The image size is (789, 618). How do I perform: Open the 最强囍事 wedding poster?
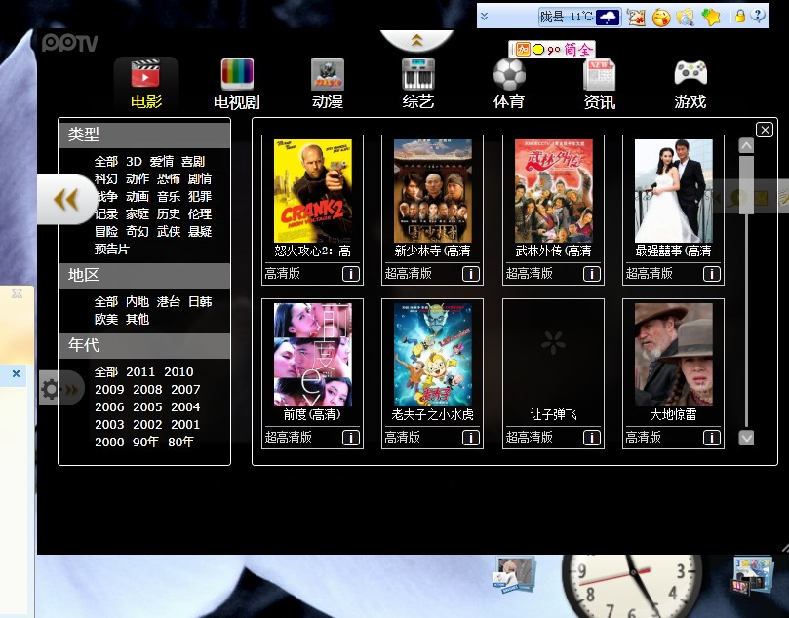pyautogui.click(x=673, y=191)
